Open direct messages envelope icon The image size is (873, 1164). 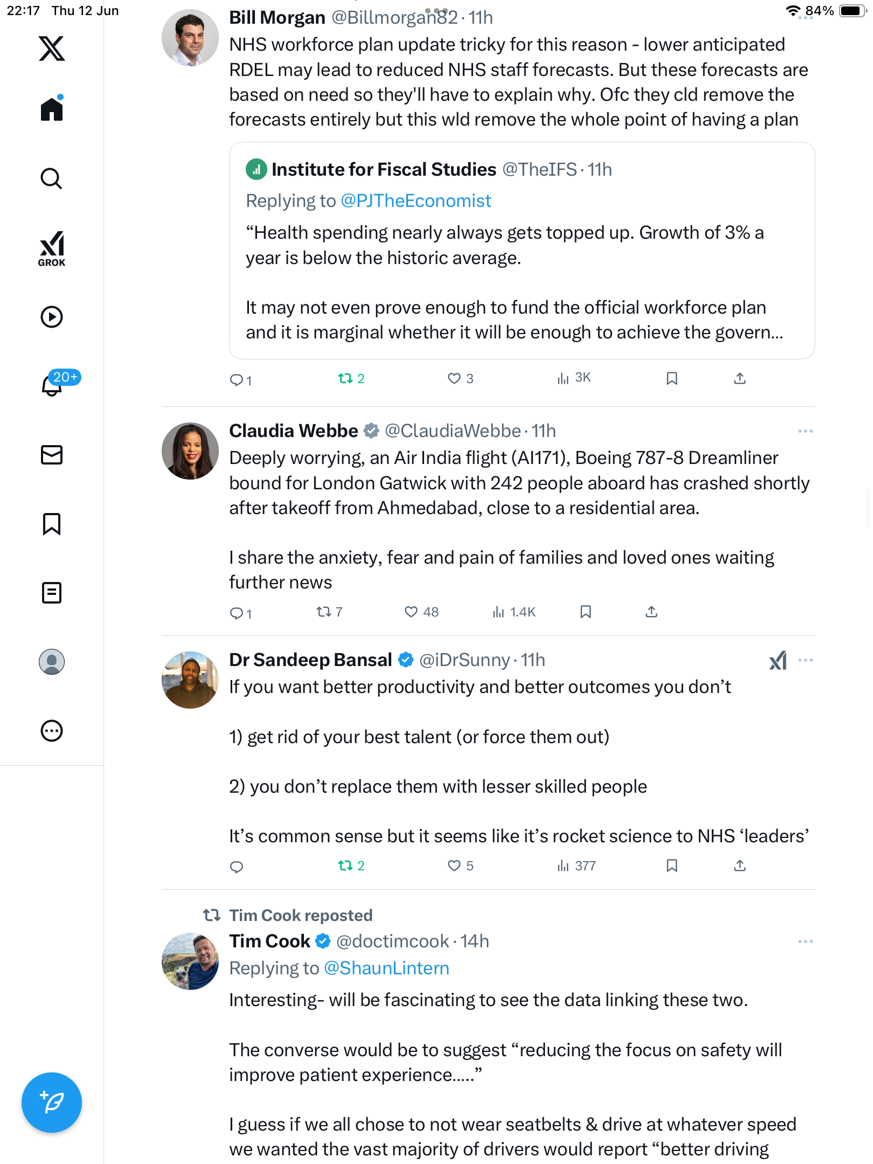[52, 455]
